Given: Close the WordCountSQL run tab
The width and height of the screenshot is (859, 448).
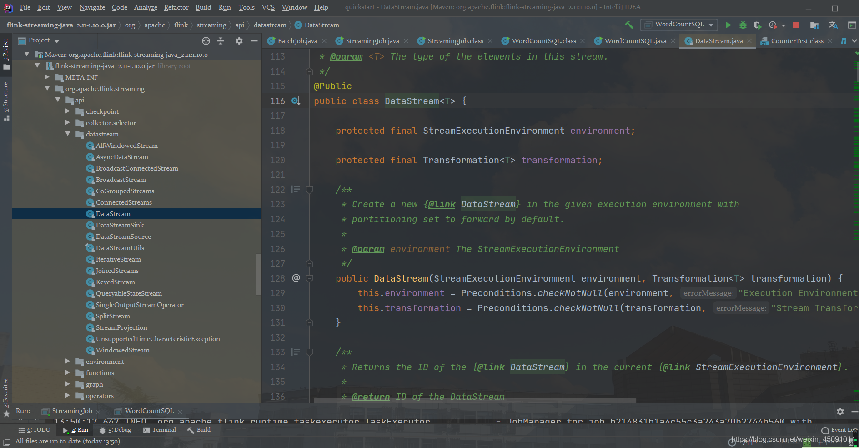Looking at the screenshot, I should pos(180,412).
